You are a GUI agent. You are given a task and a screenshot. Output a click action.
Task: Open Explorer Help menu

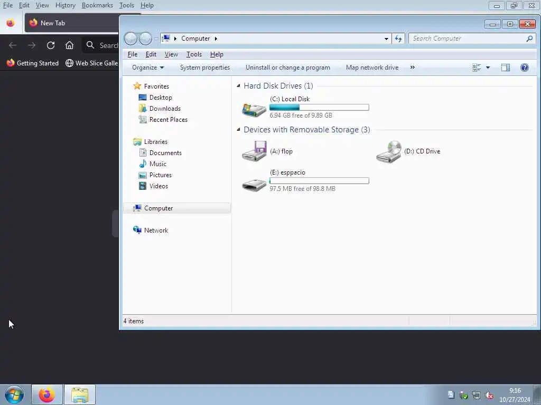coord(217,54)
